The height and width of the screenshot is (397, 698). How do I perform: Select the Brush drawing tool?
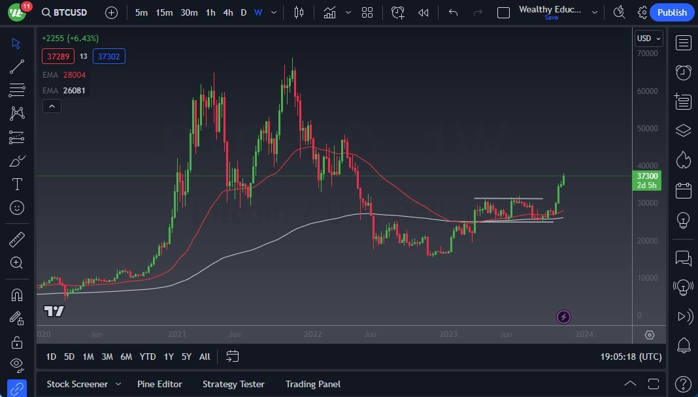click(17, 161)
